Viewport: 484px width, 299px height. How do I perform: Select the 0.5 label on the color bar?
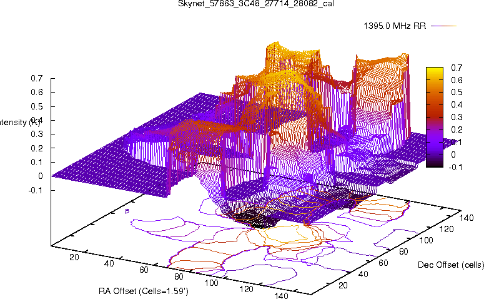tap(457, 92)
